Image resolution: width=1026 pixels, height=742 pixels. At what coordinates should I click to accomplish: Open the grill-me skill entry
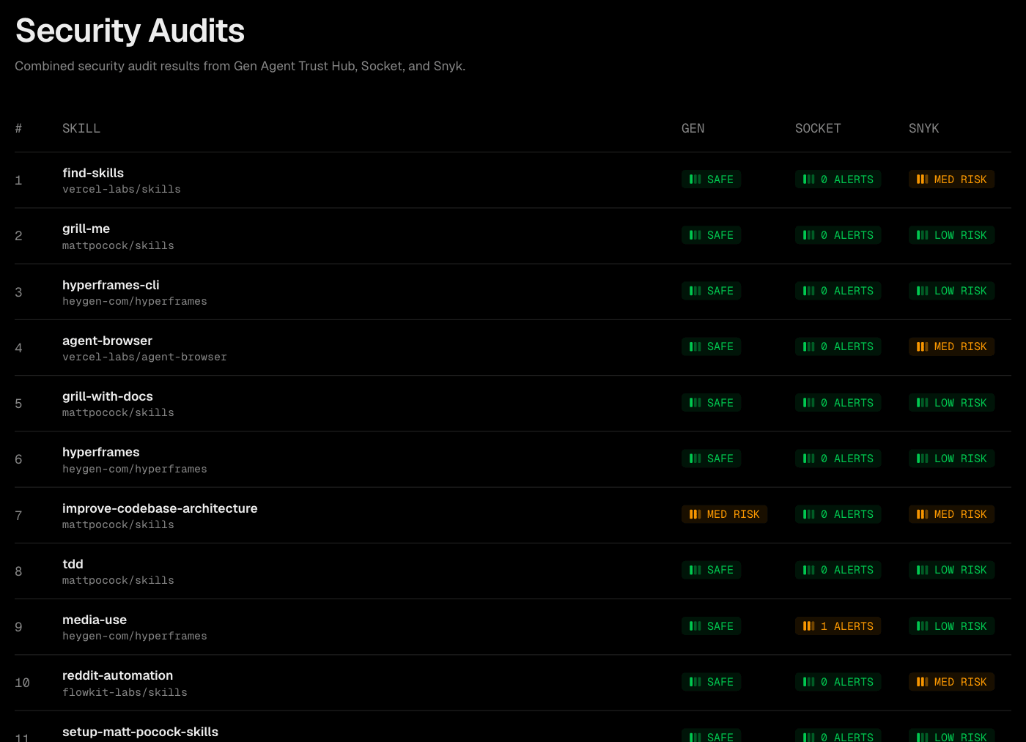click(x=86, y=229)
